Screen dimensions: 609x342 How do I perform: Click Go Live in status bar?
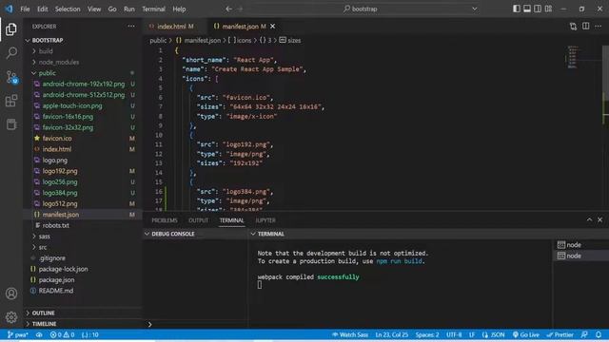pyautogui.click(x=526, y=334)
